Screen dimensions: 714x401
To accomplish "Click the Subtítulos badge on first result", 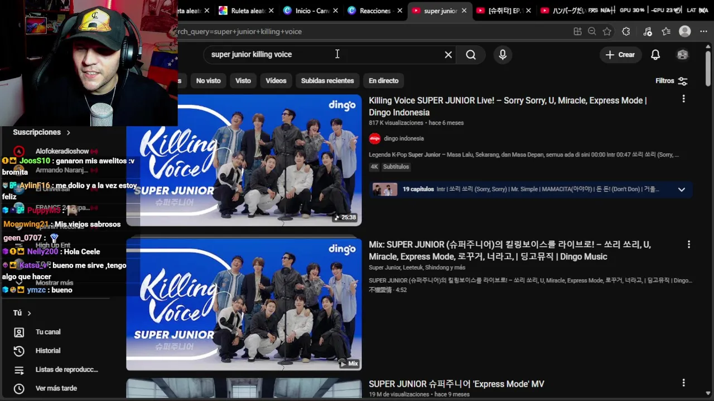I will 395,167.
